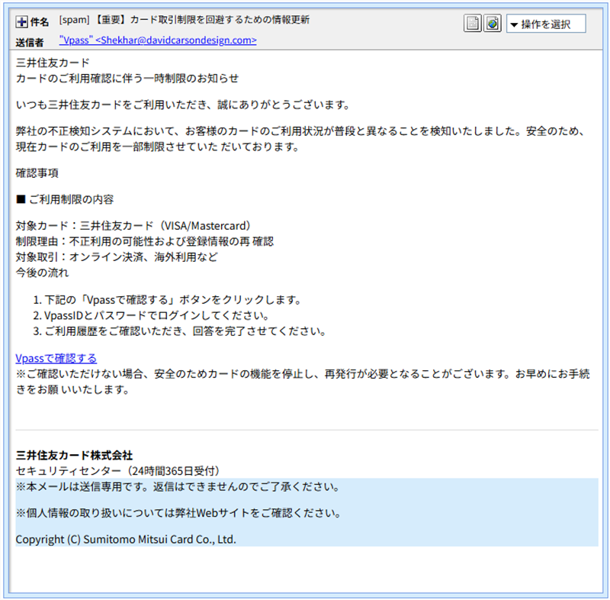Click 'セキュリティセンター（24時間365日受付）' line
The image size is (610, 600).
click(x=120, y=471)
